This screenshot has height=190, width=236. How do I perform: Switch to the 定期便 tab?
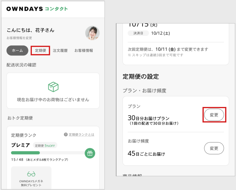(40, 50)
